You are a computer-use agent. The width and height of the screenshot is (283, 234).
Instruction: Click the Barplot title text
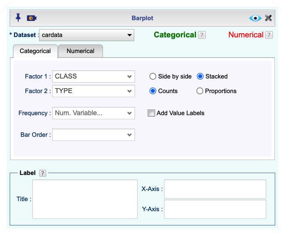pyautogui.click(x=142, y=18)
